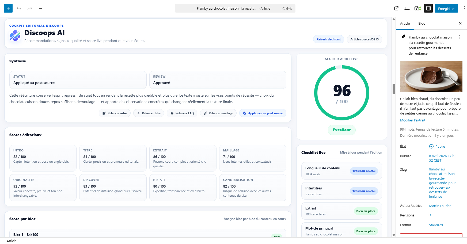
Task: Toggle the settings sidebar panel
Action: click(428, 8)
